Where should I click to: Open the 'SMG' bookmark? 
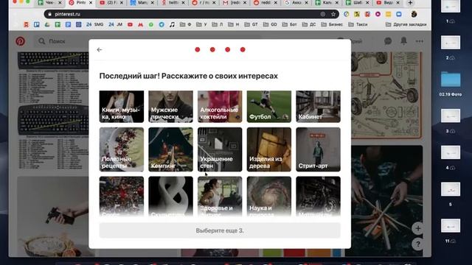click(x=94, y=24)
